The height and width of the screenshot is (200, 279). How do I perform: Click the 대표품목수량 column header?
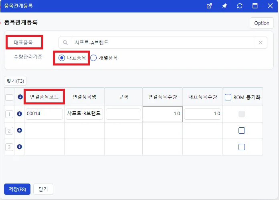click(202, 97)
